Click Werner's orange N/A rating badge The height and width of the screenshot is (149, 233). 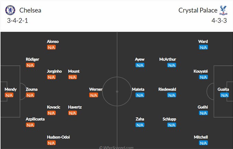click(x=94, y=95)
